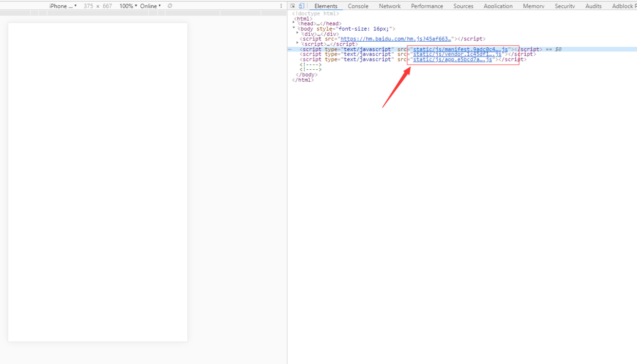637x364 pixels.
Task: Click the width 375 input field
Action: [88, 6]
